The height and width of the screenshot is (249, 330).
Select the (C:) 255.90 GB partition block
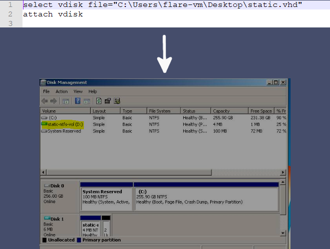click(206, 196)
